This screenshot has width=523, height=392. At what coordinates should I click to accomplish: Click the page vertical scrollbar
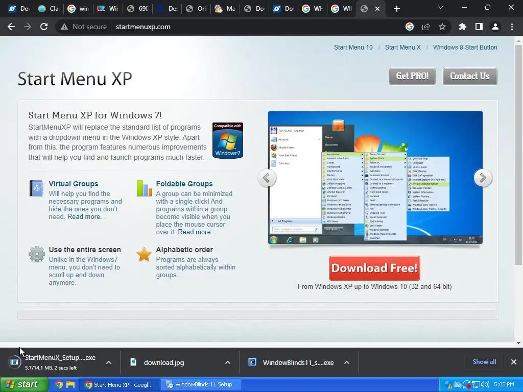(518, 155)
